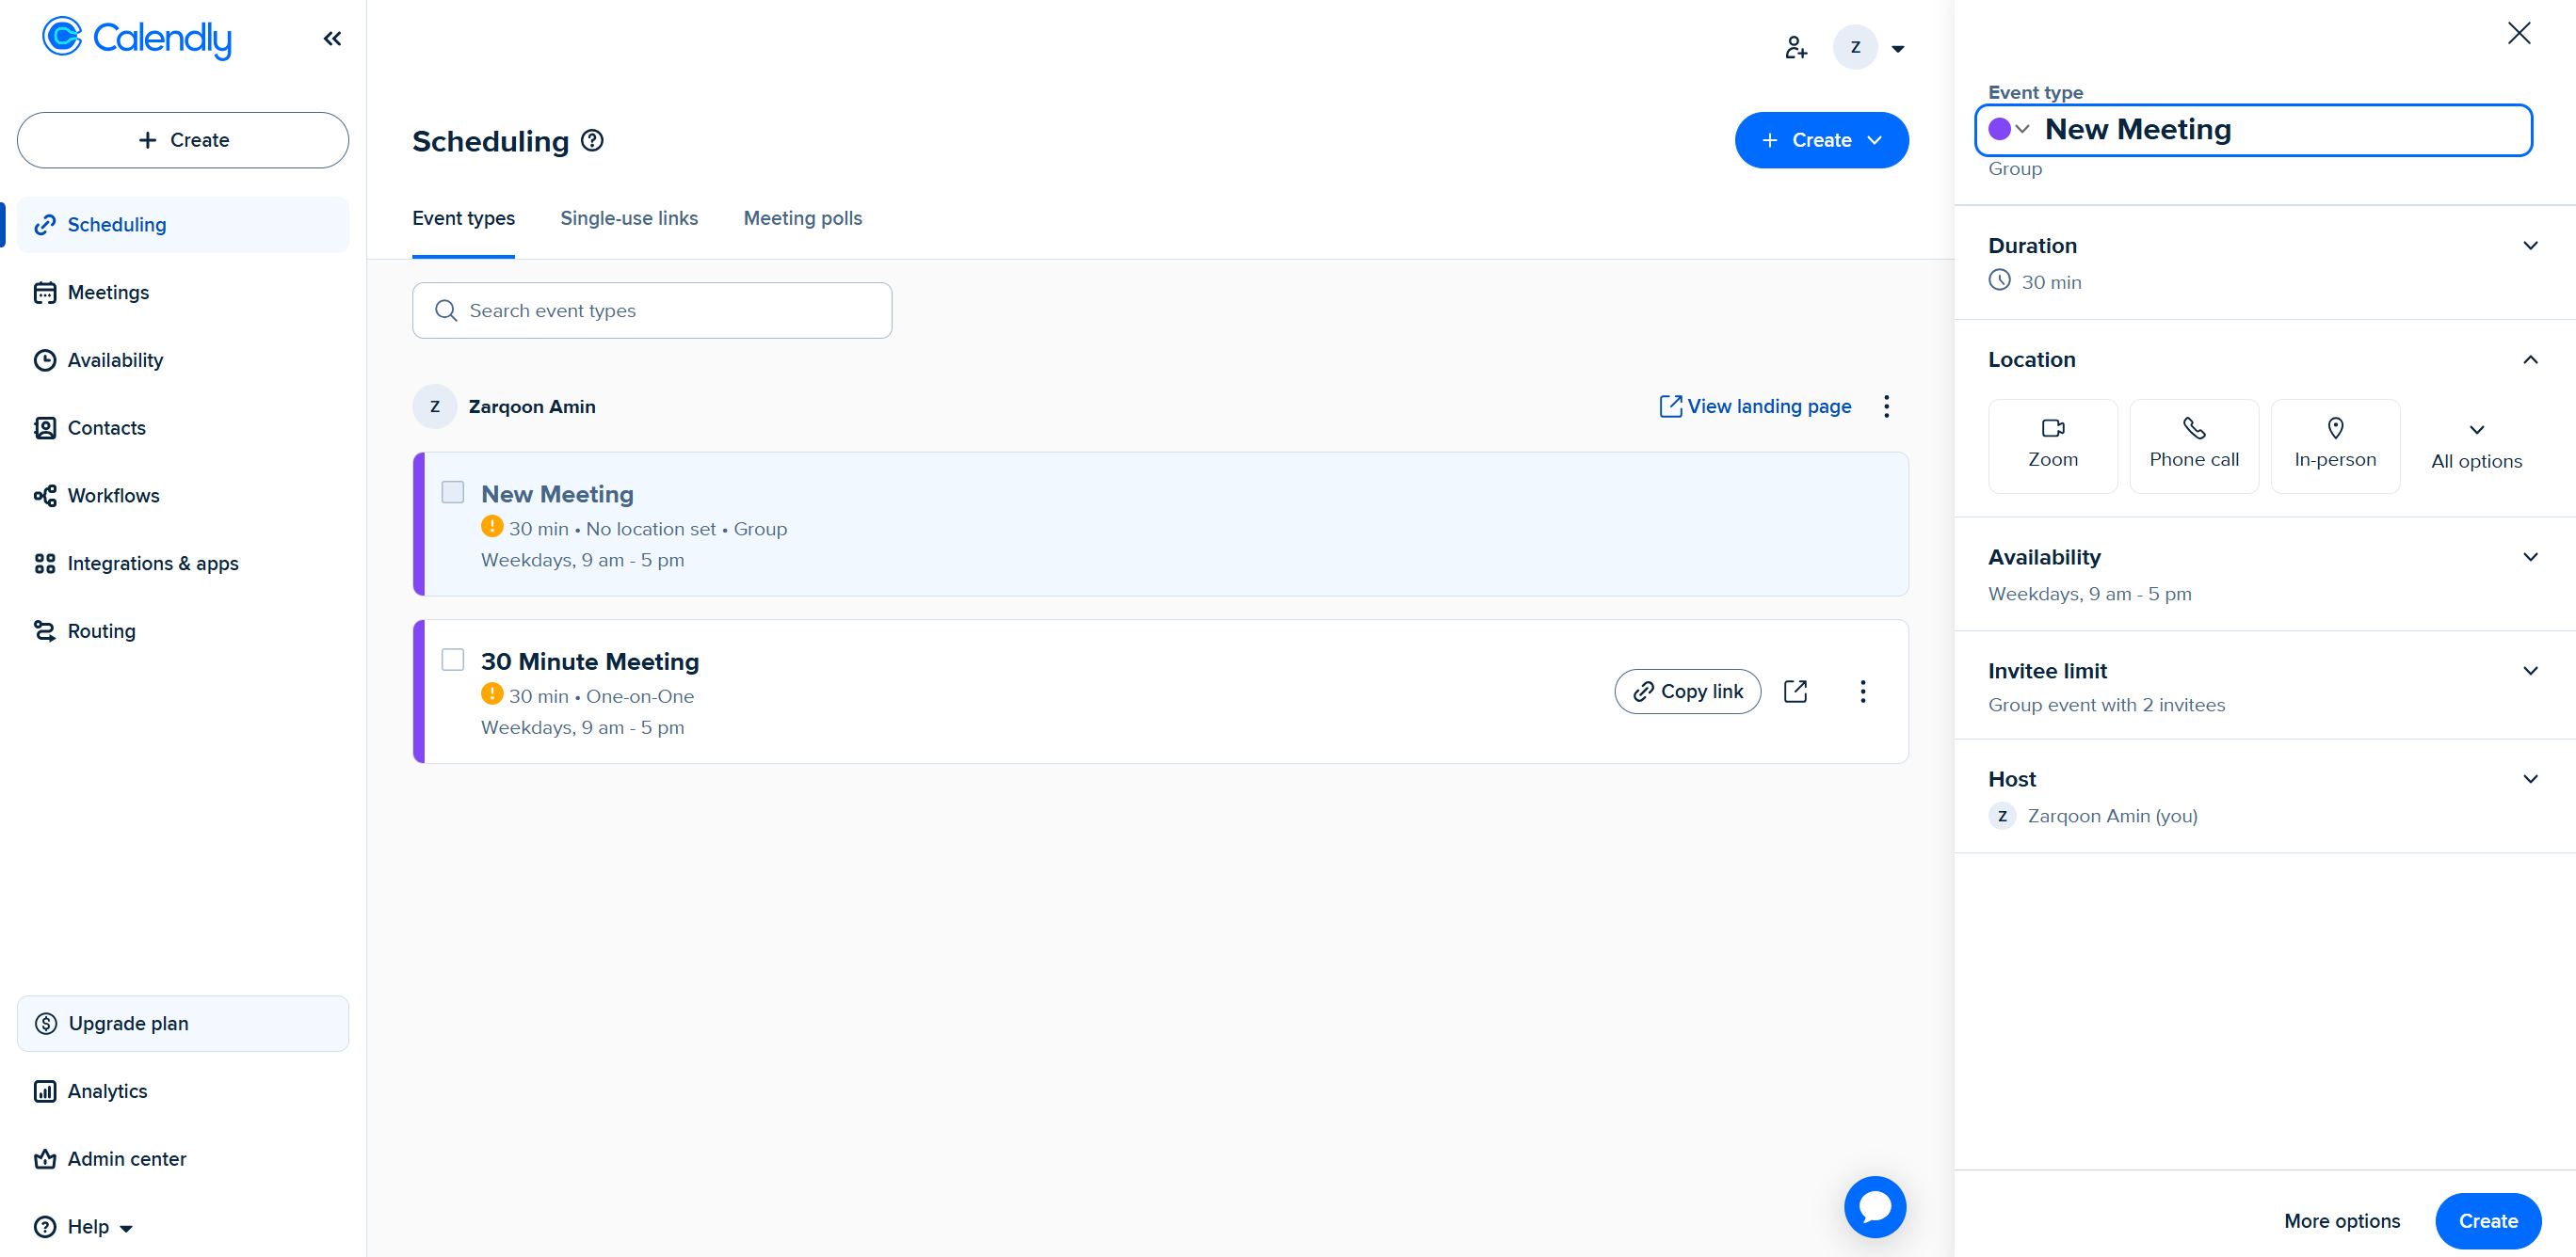Click the 30 min clock icon
This screenshot has height=1257, width=2576.
[1999, 280]
